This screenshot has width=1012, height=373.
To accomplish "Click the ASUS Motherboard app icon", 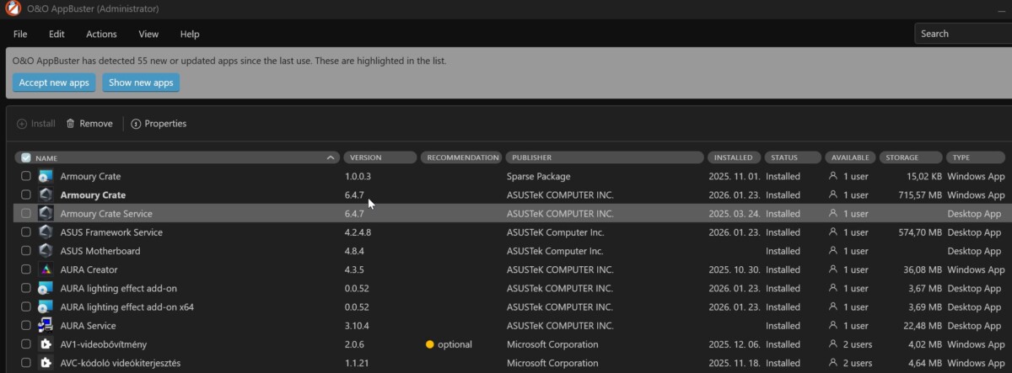I will pos(46,251).
